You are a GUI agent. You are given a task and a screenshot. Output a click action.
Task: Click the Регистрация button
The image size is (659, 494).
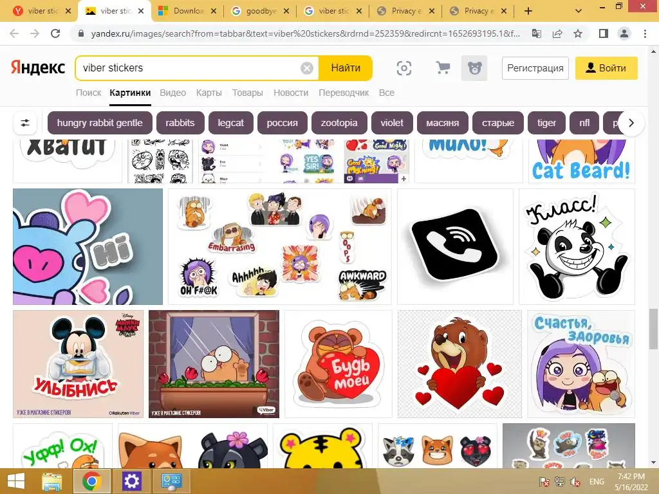pos(535,68)
